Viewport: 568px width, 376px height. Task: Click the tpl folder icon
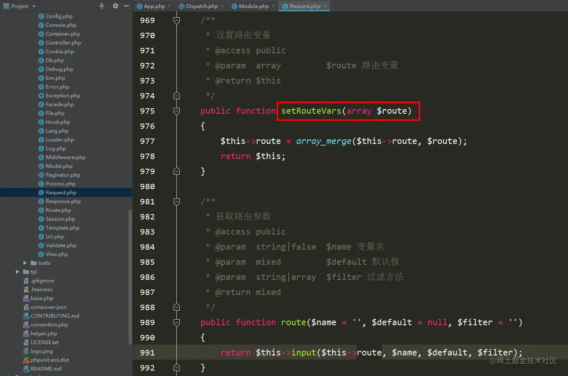point(26,272)
